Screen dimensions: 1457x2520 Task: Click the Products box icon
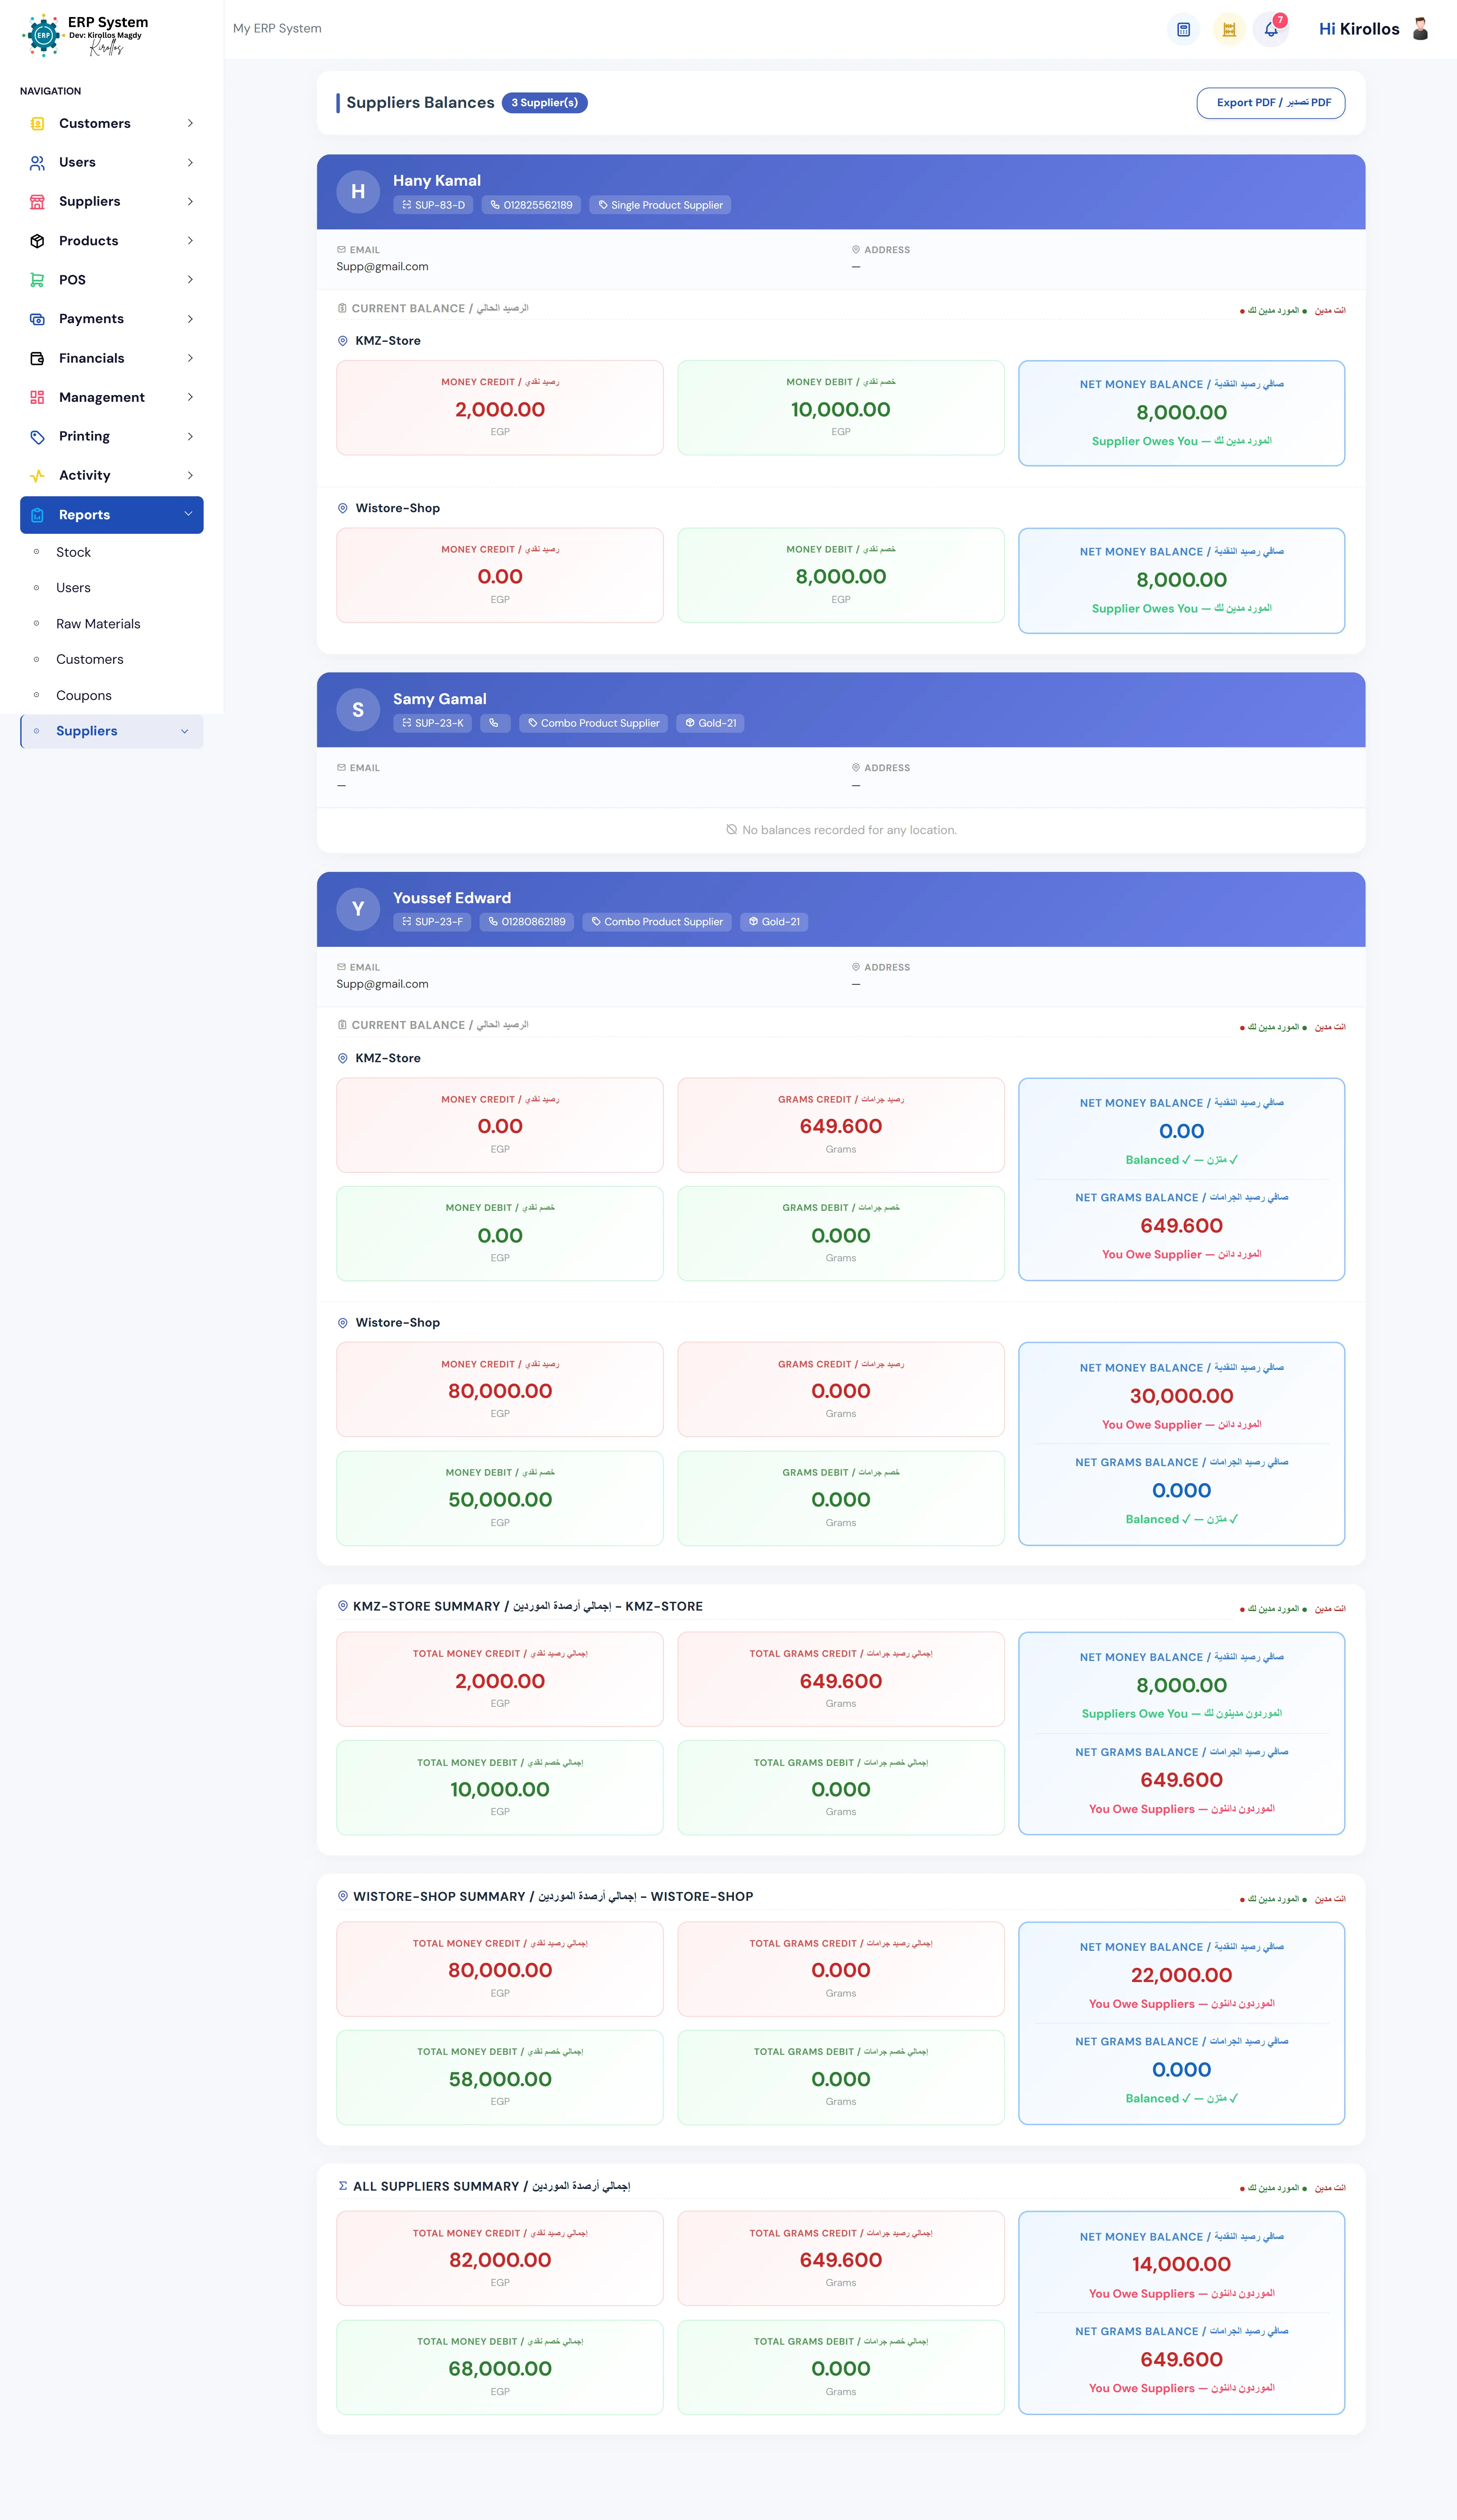tap(37, 241)
